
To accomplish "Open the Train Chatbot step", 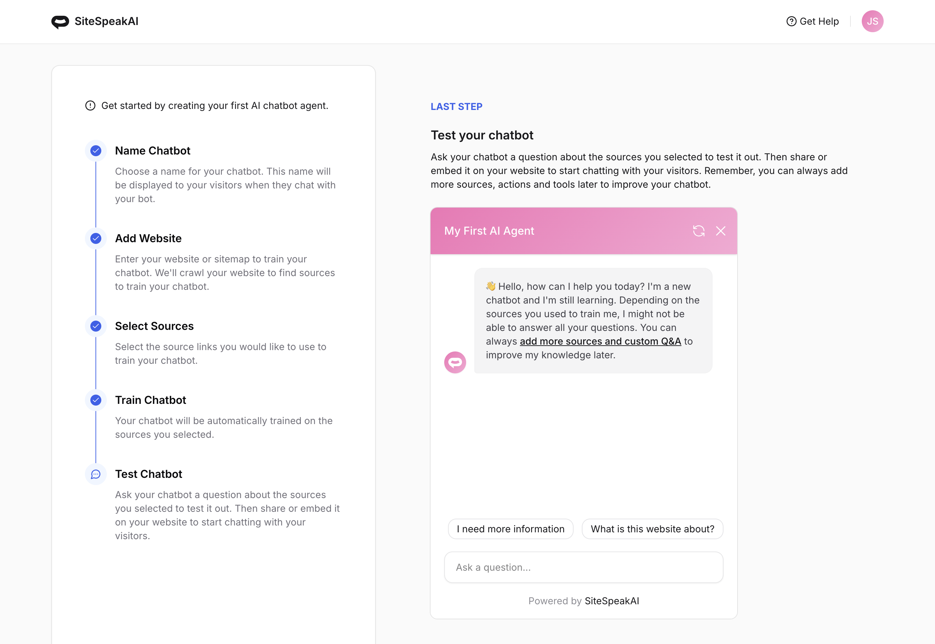I will [150, 400].
